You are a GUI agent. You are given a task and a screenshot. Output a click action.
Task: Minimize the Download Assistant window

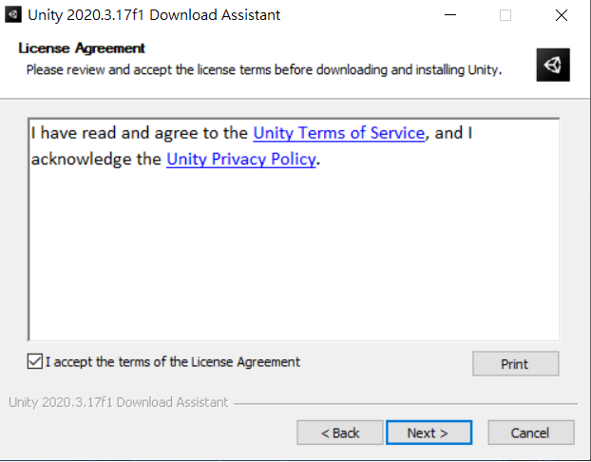pyautogui.click(x=450, y=15)
